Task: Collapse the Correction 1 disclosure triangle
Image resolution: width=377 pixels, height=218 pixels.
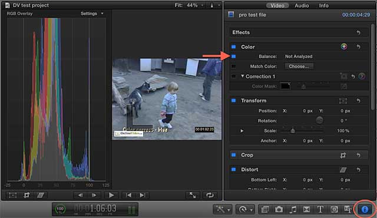Action: pyautogui.click(x=242, y=76)
